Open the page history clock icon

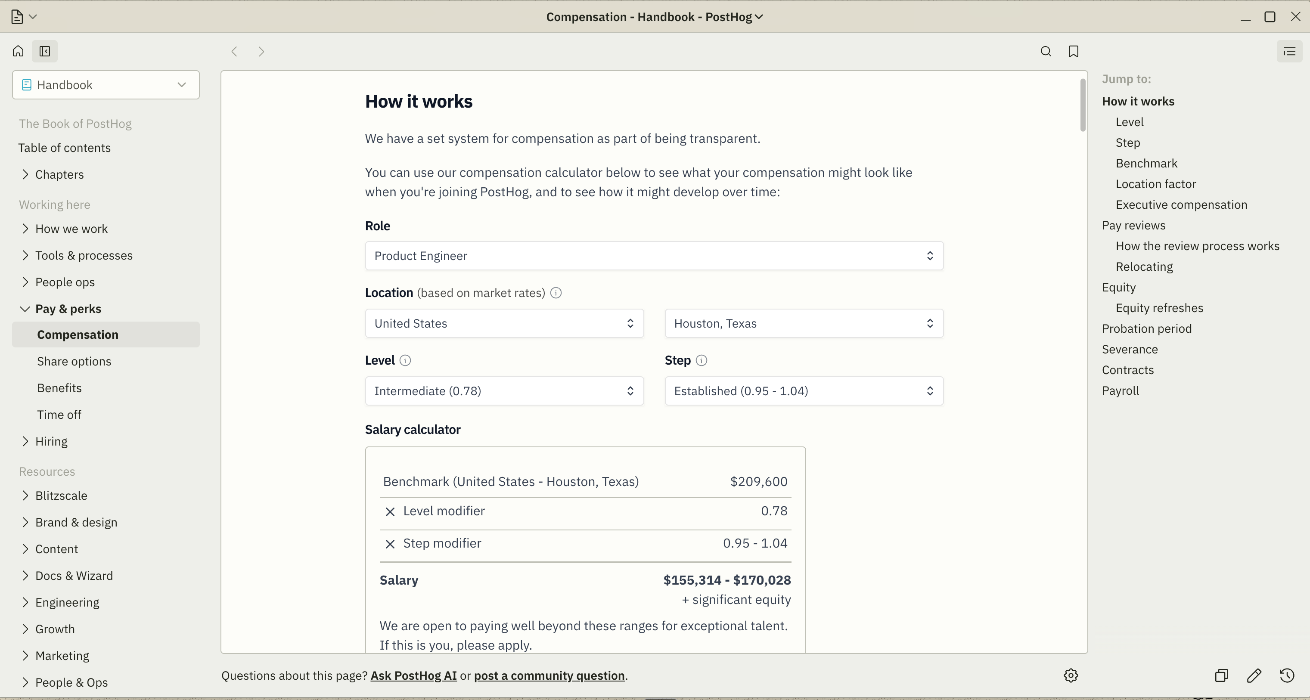coord(1287,675)
